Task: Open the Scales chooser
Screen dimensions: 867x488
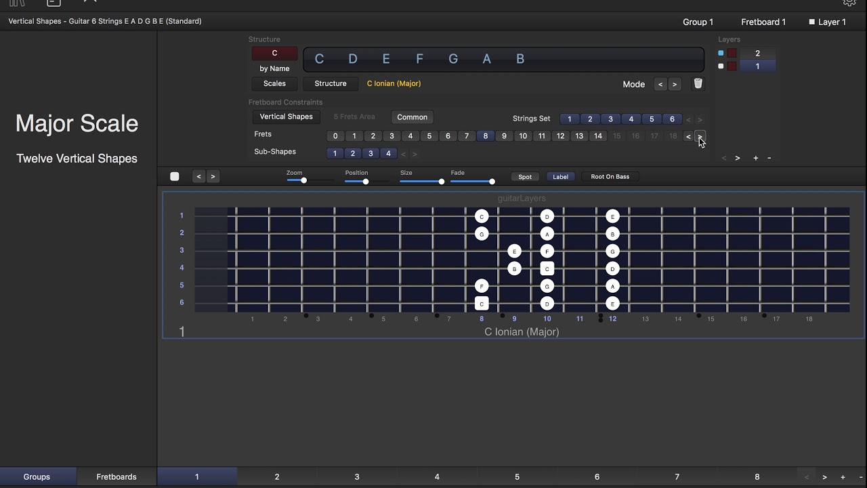Action: click(x=274, y=84)
